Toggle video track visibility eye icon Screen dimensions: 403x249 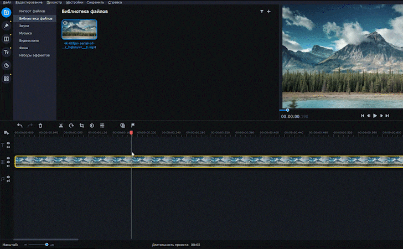8,158
